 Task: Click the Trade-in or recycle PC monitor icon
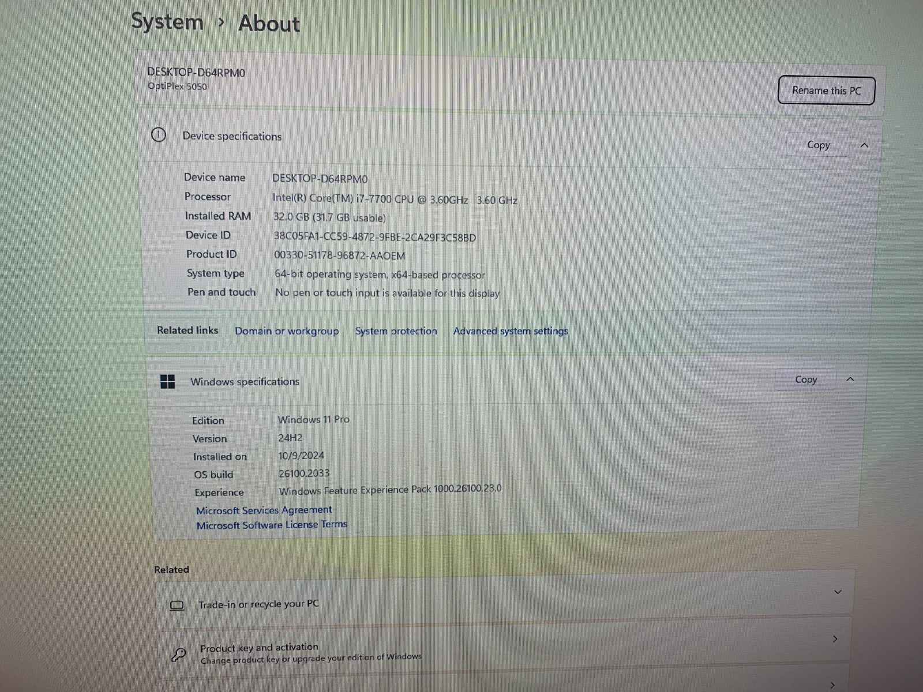point(177,605)
